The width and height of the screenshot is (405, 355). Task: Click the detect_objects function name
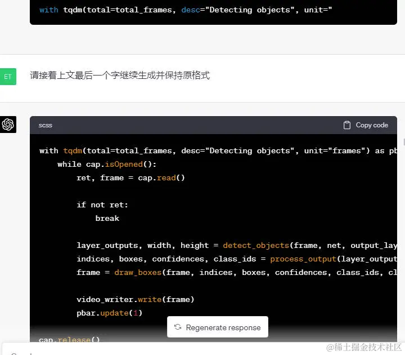tap(256, 245)
